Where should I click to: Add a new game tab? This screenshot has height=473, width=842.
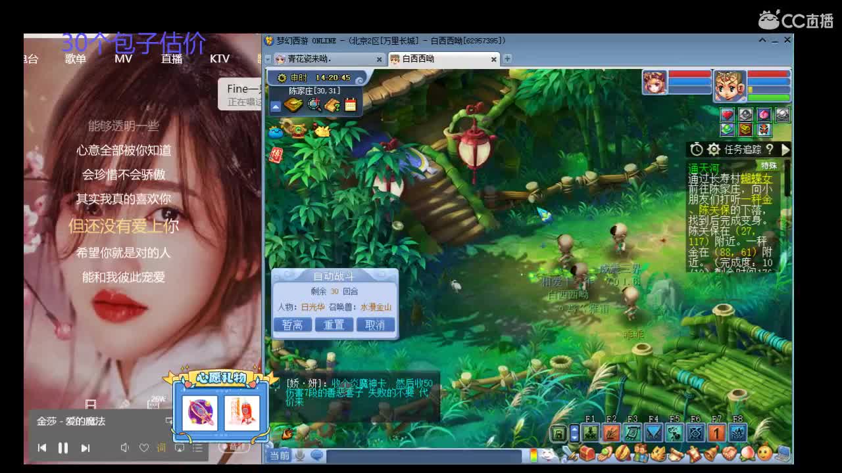(507, 58)
